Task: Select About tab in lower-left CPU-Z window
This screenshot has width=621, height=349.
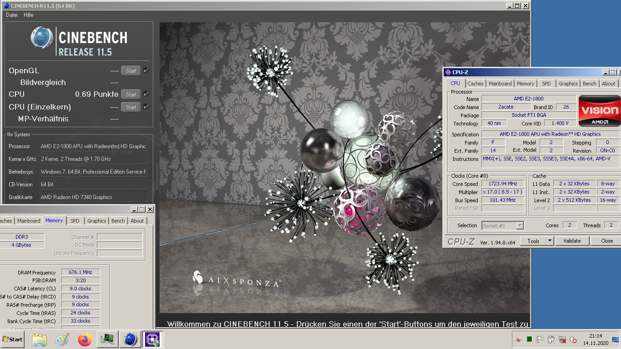Action: pos(137,221)
